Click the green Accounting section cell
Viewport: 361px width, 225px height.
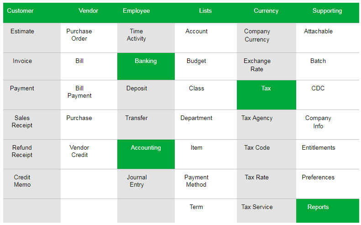pos(146,154)
